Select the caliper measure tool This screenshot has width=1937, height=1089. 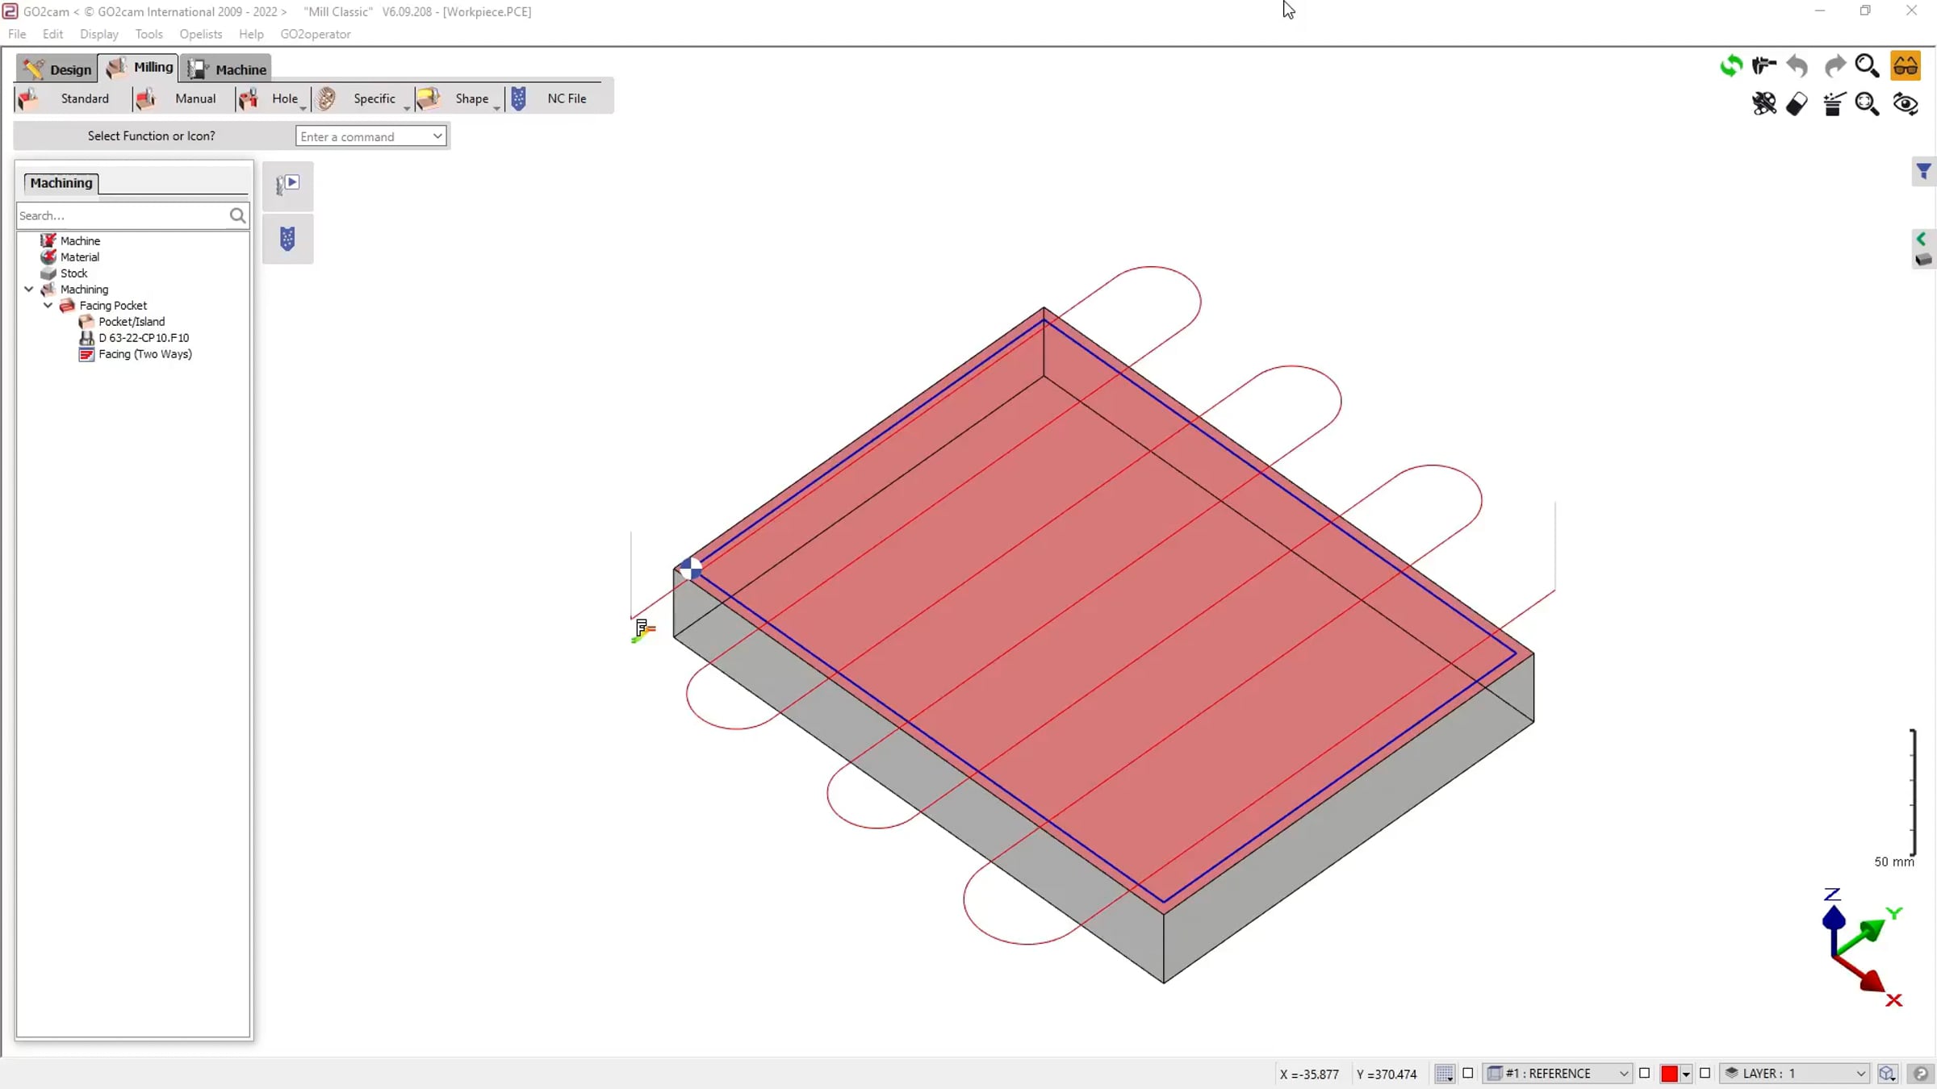pos(1764,65)
